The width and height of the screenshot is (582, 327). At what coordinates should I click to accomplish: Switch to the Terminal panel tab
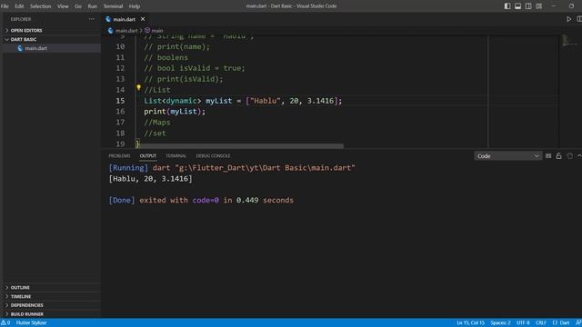pyautogui.click(x=176, y=155)
